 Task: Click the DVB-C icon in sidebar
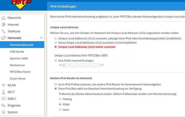click(x=3, y=99)
